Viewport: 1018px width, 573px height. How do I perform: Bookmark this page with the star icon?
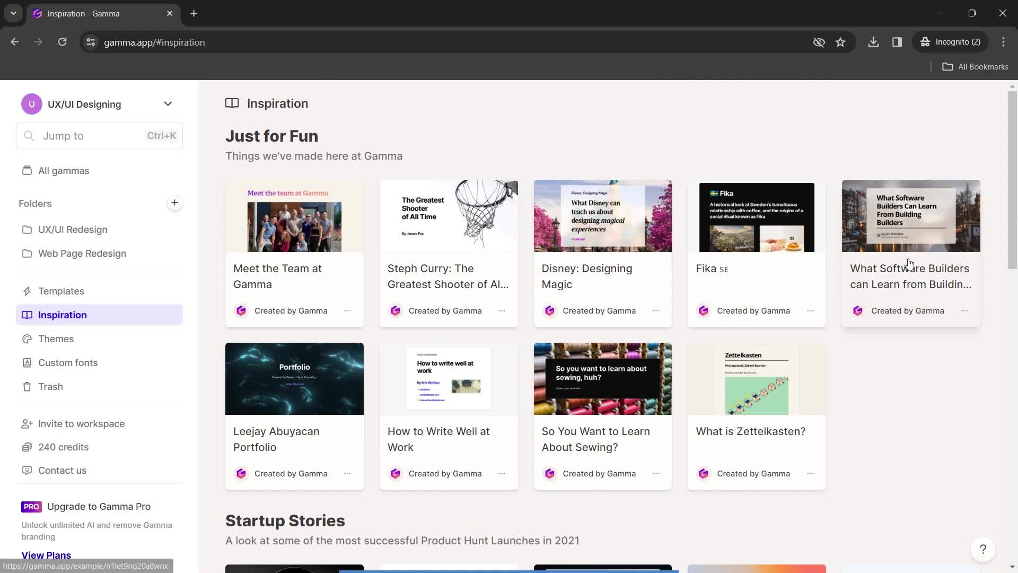click(x=840, y=42)
